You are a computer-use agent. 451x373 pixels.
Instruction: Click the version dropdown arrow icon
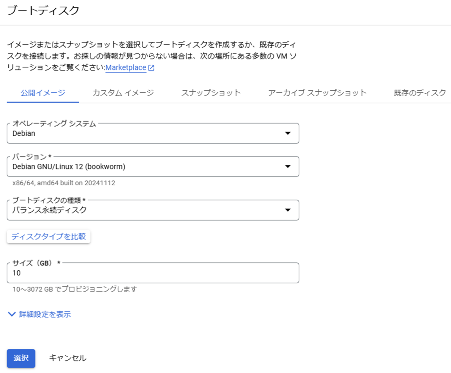[x=288, y=166]
